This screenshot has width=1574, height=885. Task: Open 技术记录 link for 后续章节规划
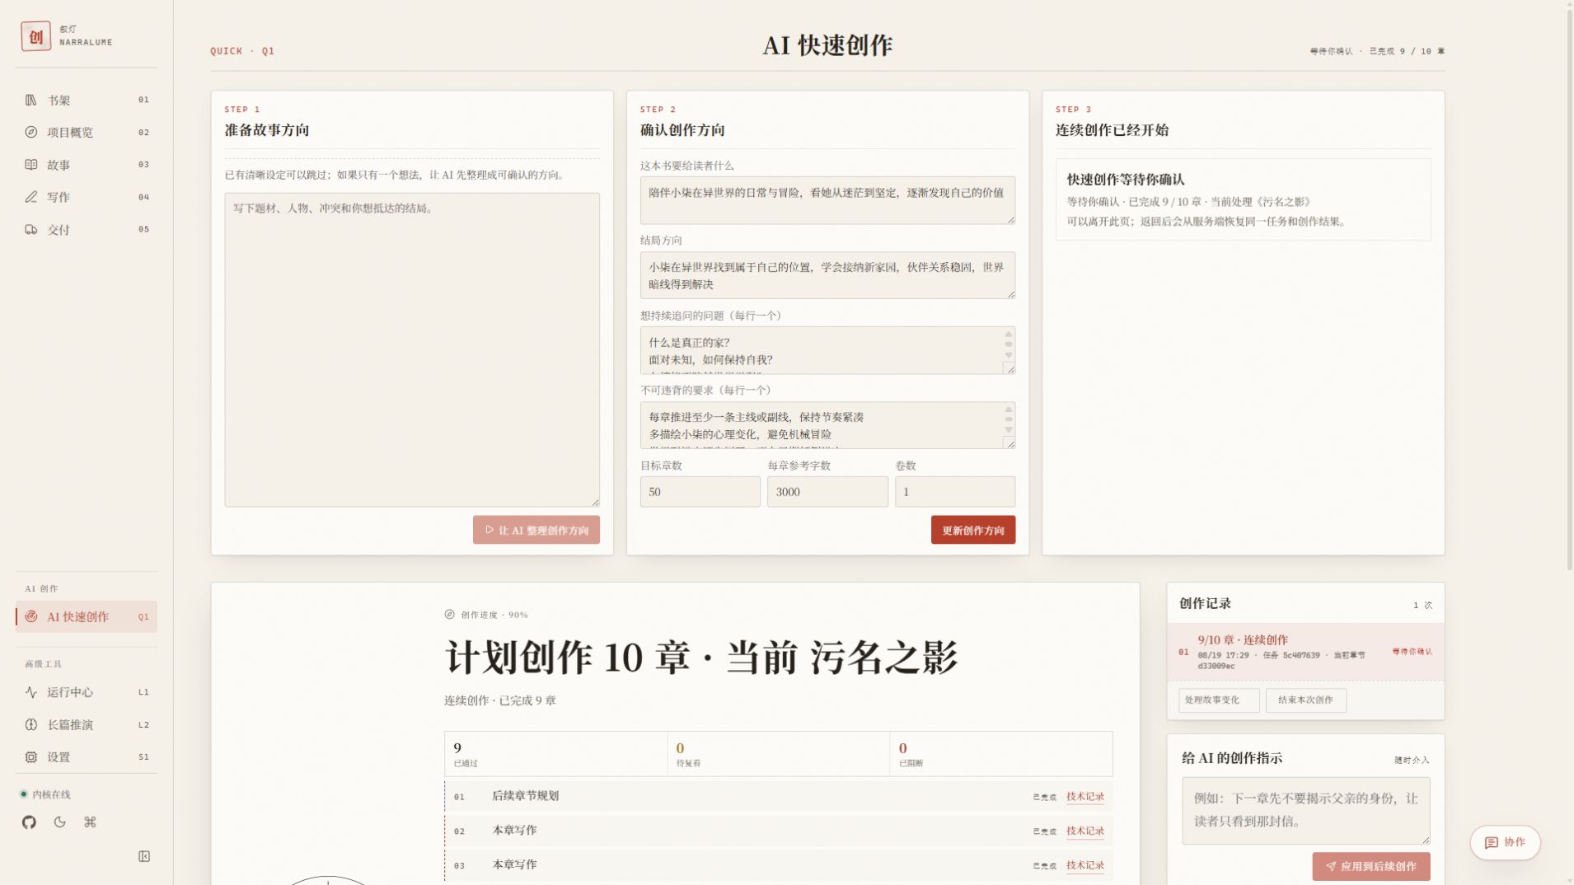(x=1085, y=797)
